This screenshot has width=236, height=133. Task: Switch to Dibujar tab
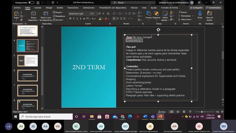click(49, 8)
